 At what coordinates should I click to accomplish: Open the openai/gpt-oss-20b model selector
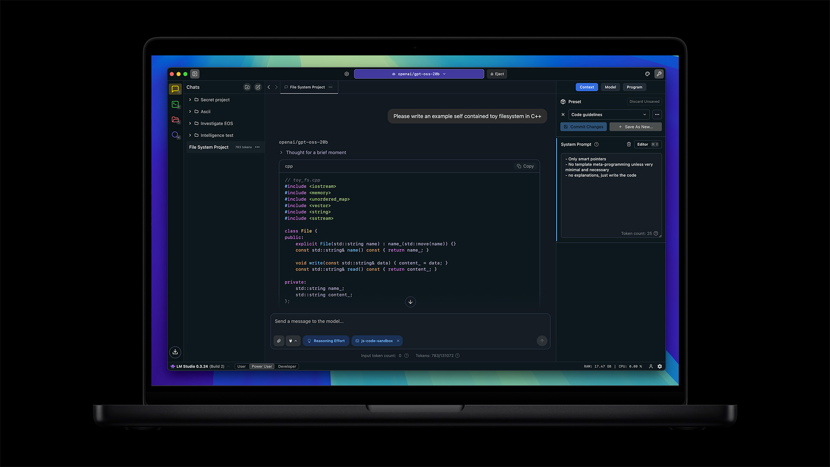(x=418, y=74)
